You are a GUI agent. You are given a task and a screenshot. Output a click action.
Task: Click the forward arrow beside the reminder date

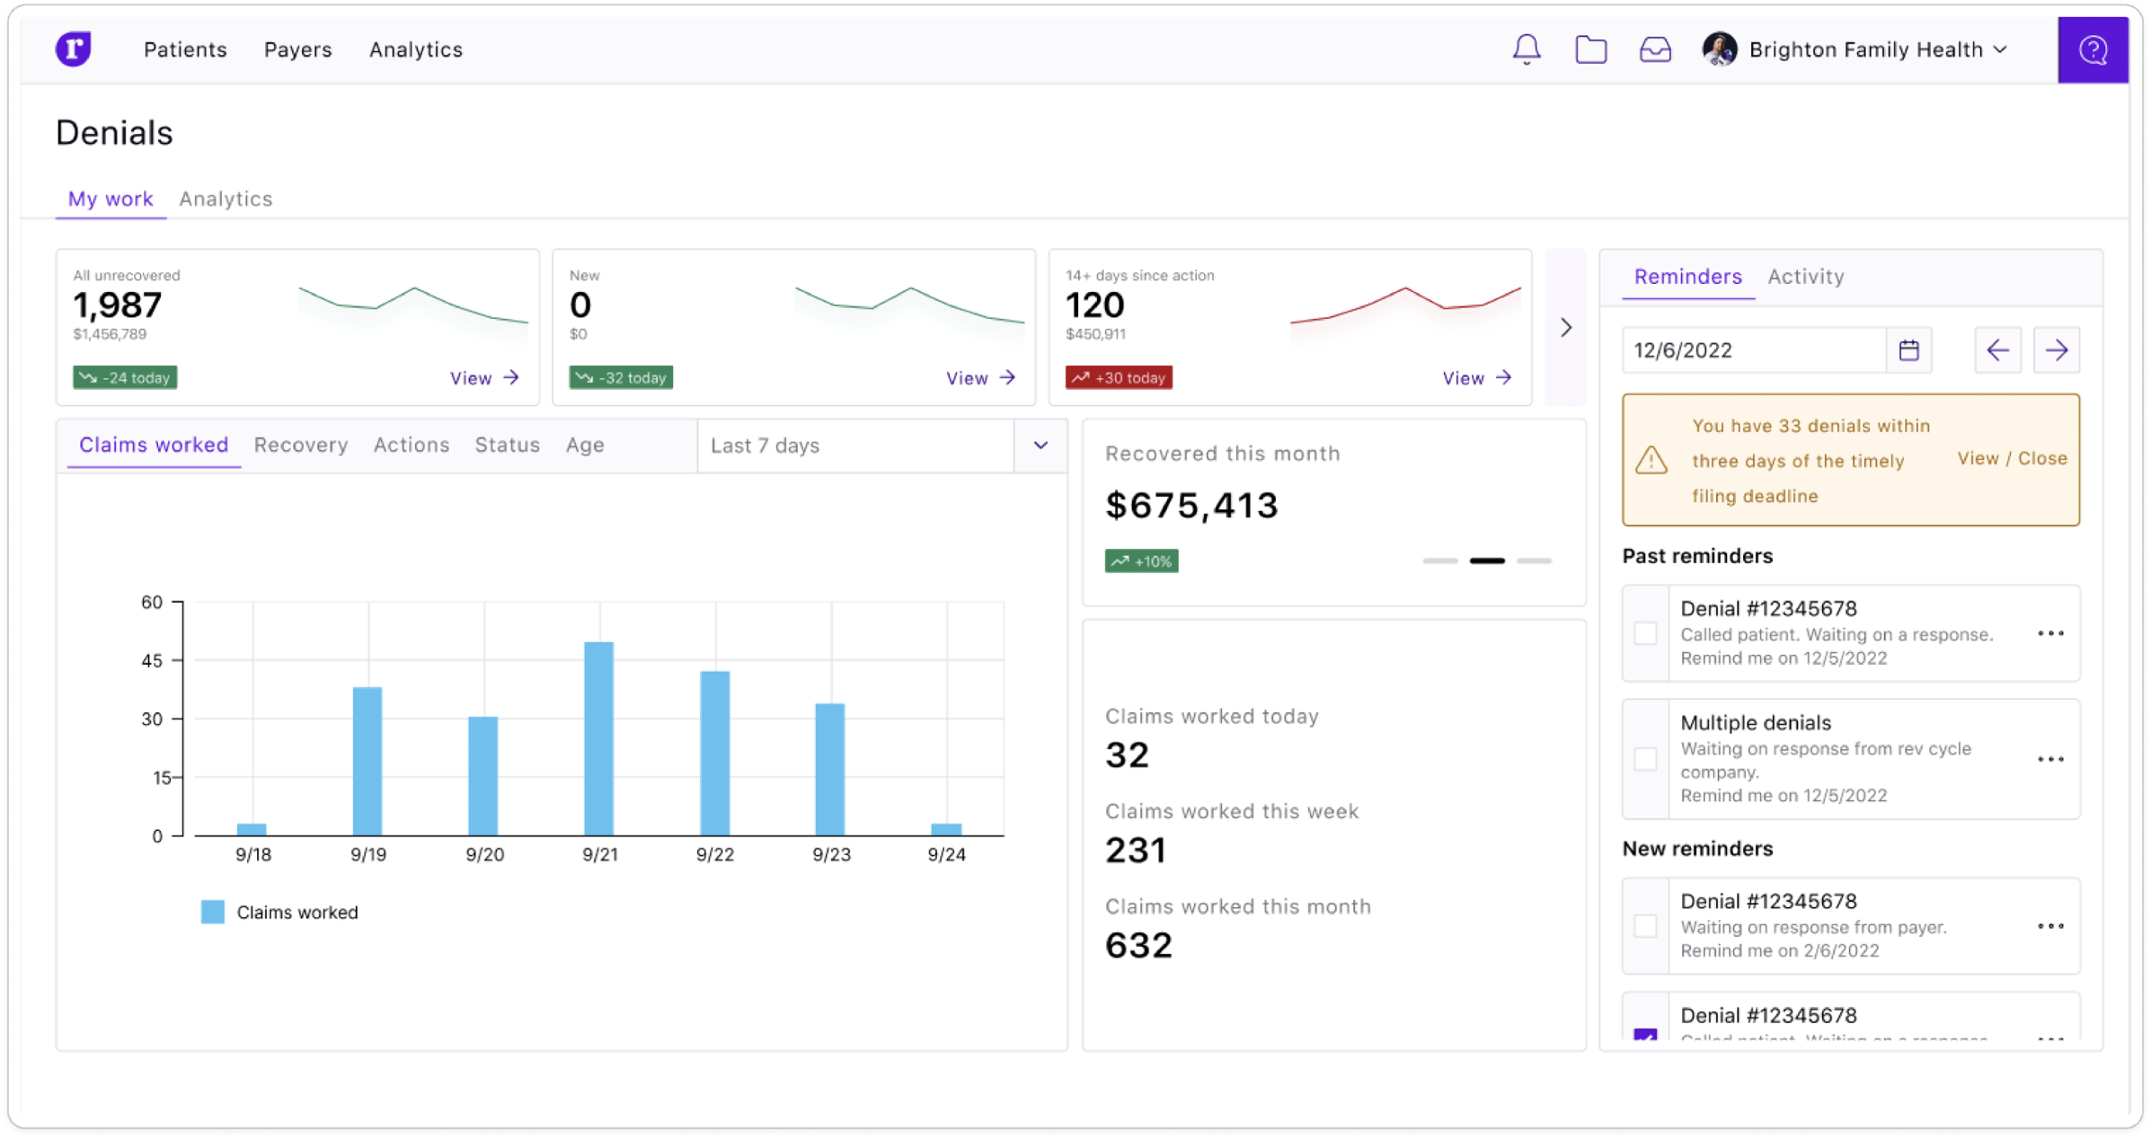click(2058, 350)
